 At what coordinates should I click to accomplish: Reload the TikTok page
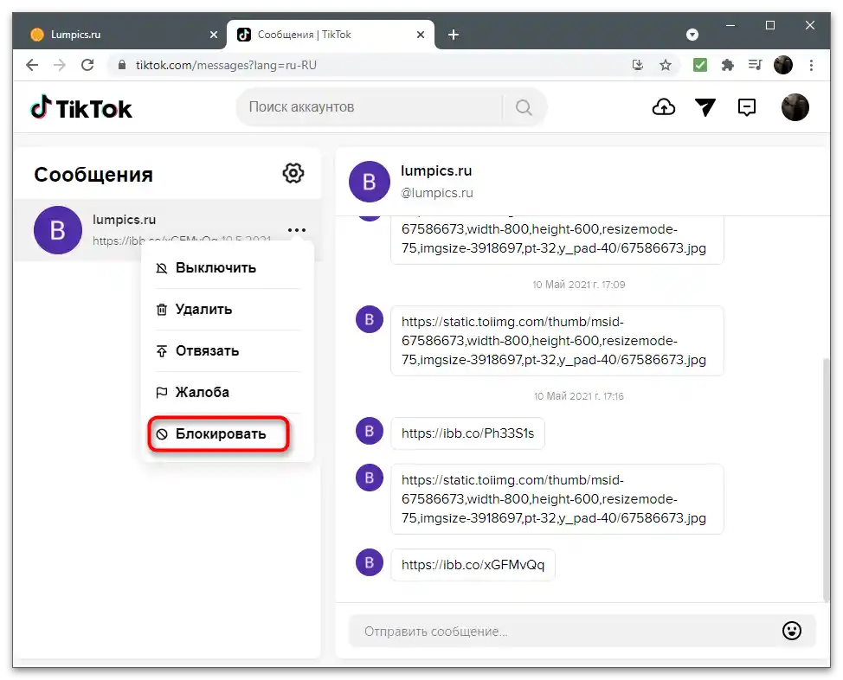coord(87,65)
